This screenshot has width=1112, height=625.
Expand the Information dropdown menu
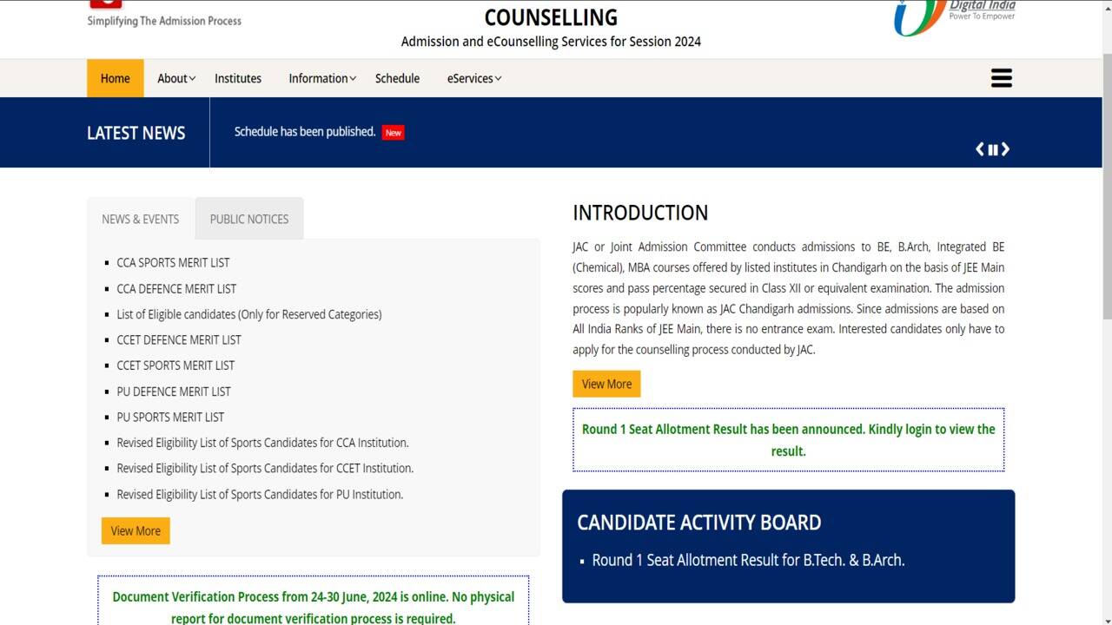click(x=322, y=78)
